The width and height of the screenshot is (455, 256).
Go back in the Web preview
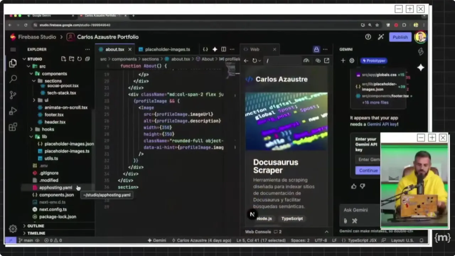[246, 61]
